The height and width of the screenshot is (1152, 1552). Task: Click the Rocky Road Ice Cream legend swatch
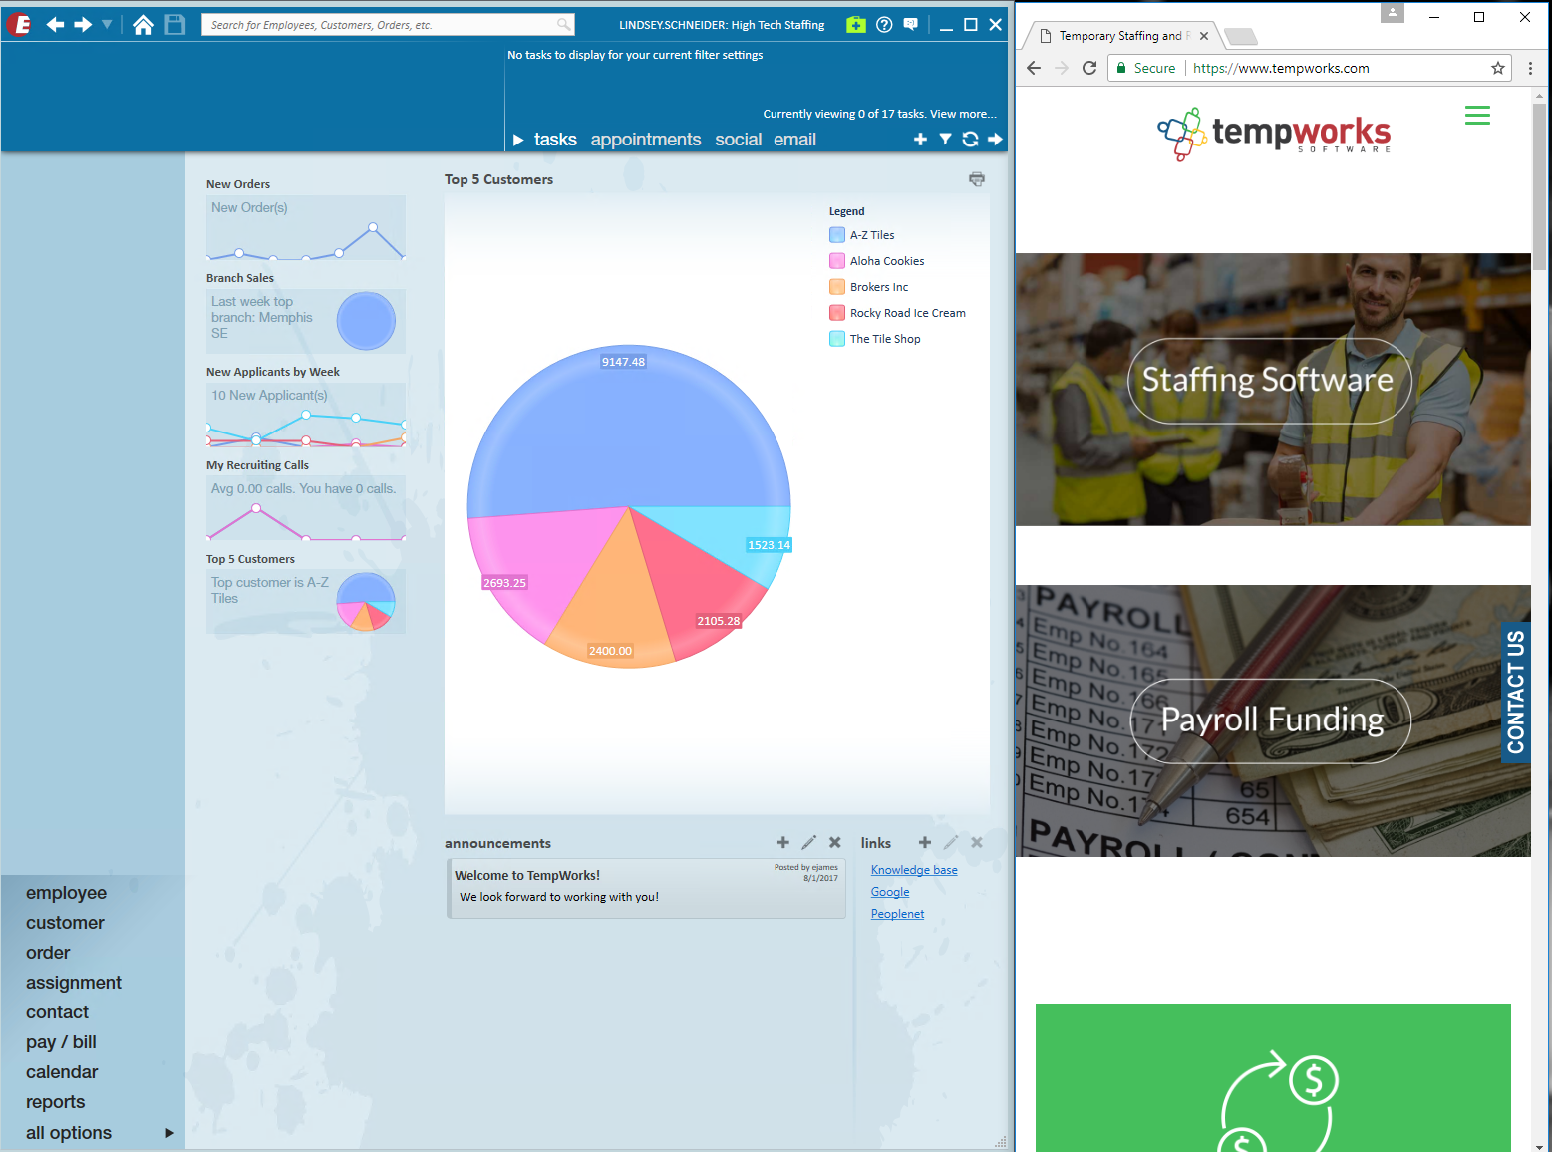tap(837, 313)
